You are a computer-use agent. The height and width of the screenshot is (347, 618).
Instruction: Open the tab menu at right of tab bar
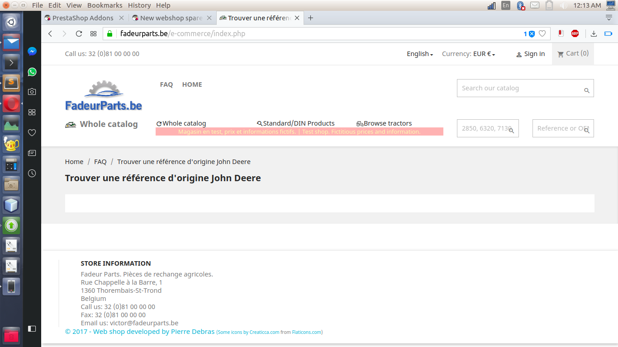tap(609, 18)
